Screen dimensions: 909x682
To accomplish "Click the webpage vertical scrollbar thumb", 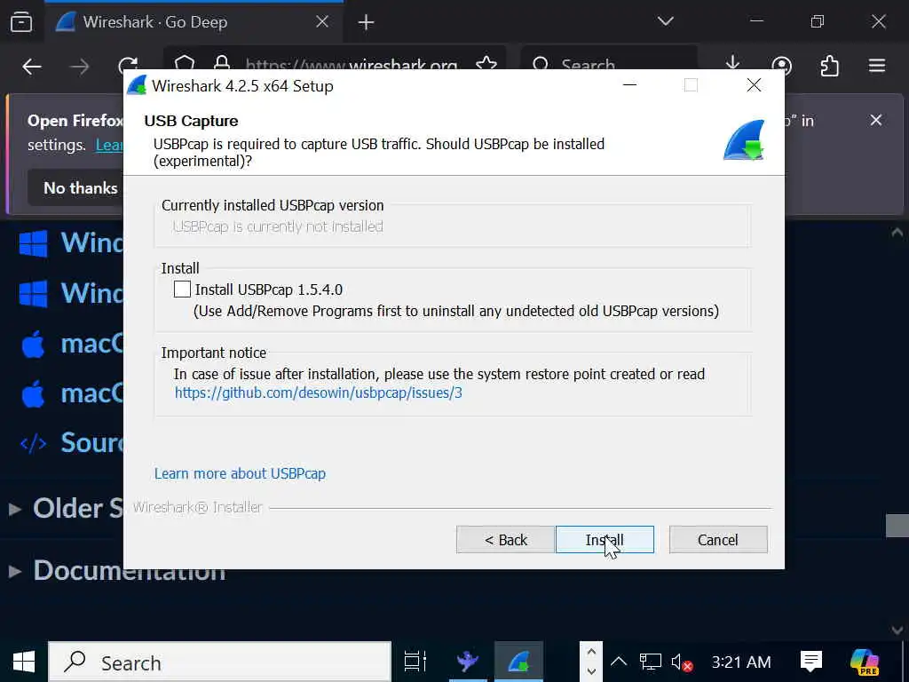I will (x=897, y=526).
